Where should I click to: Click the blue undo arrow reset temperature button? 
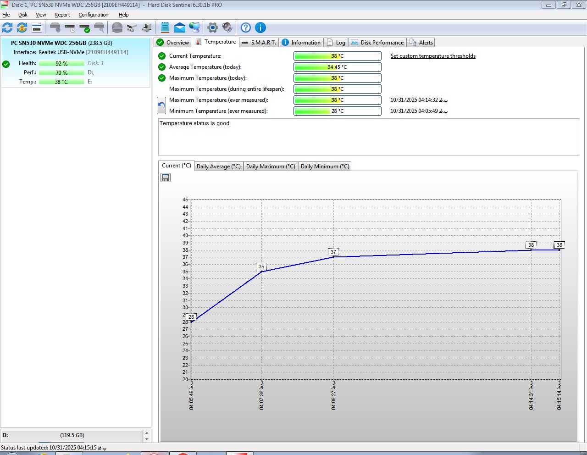(161, 105)
